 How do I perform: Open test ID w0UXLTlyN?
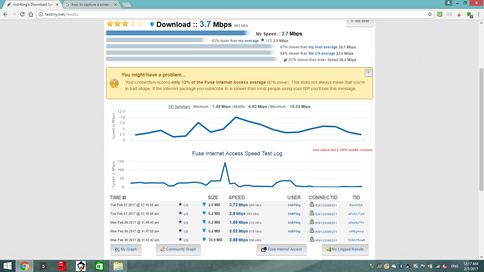(x=356, y=214)
